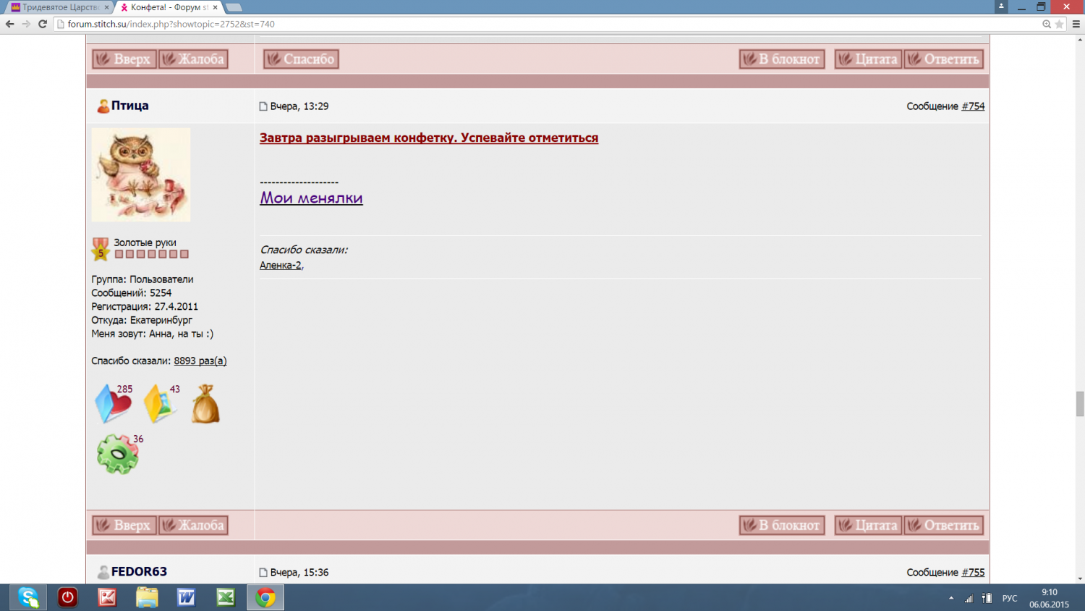Click the yellow picture icon with 43

160,404
